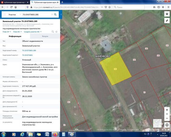Click the cadastral value 277 427,49 руб.
This screenshot has width=171, height=137.
tap(29, 86)
